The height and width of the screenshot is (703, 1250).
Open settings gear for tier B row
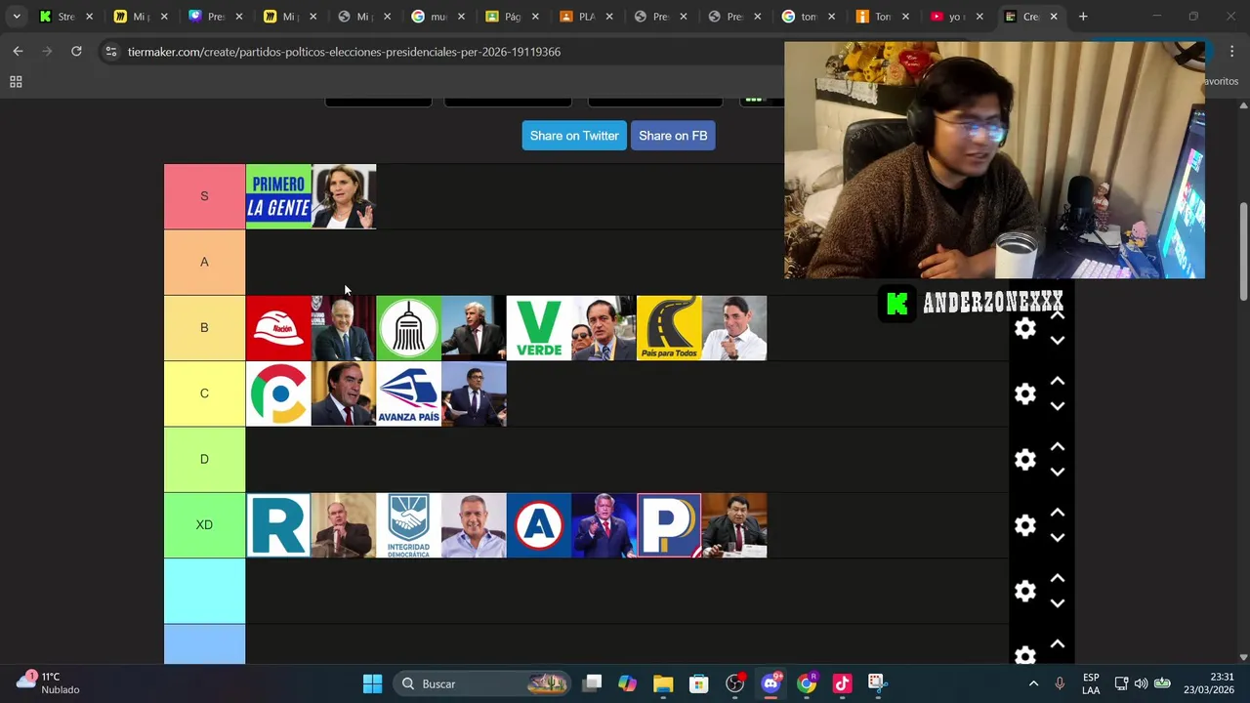click(1024, 329)
